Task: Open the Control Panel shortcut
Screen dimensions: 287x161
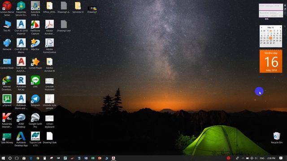Action: pos(7,64)
